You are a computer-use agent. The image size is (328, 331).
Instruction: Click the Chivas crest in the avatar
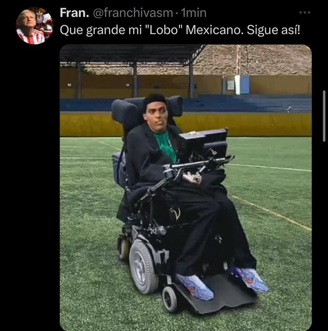click(x=39, y=17)
